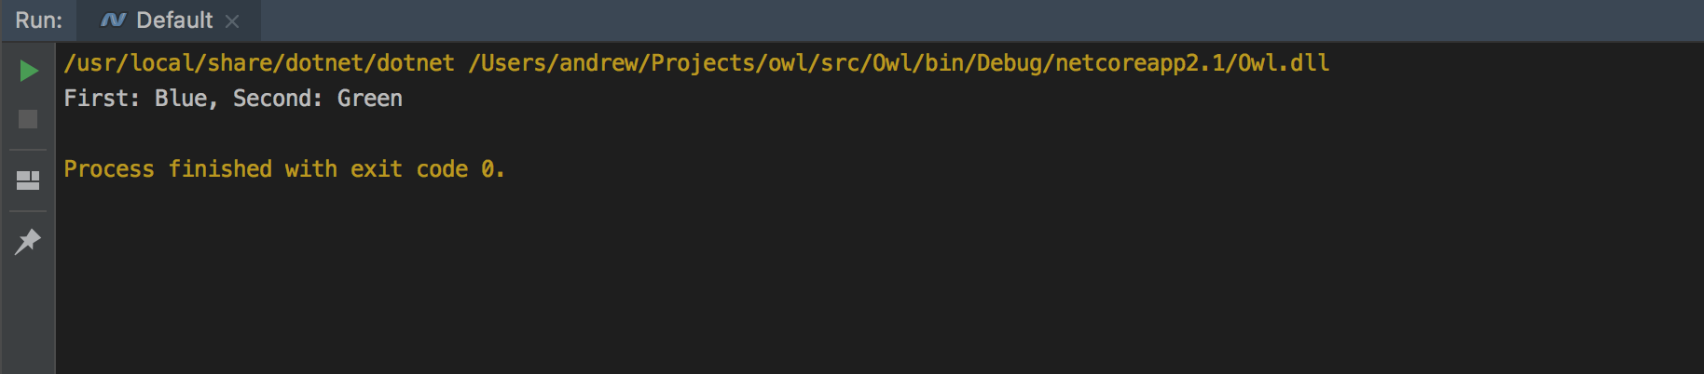Image resolution: width=1704 pixels, height=374 pixels.
Task: Click the word "Blue" in the output
Action: point(181,99)
